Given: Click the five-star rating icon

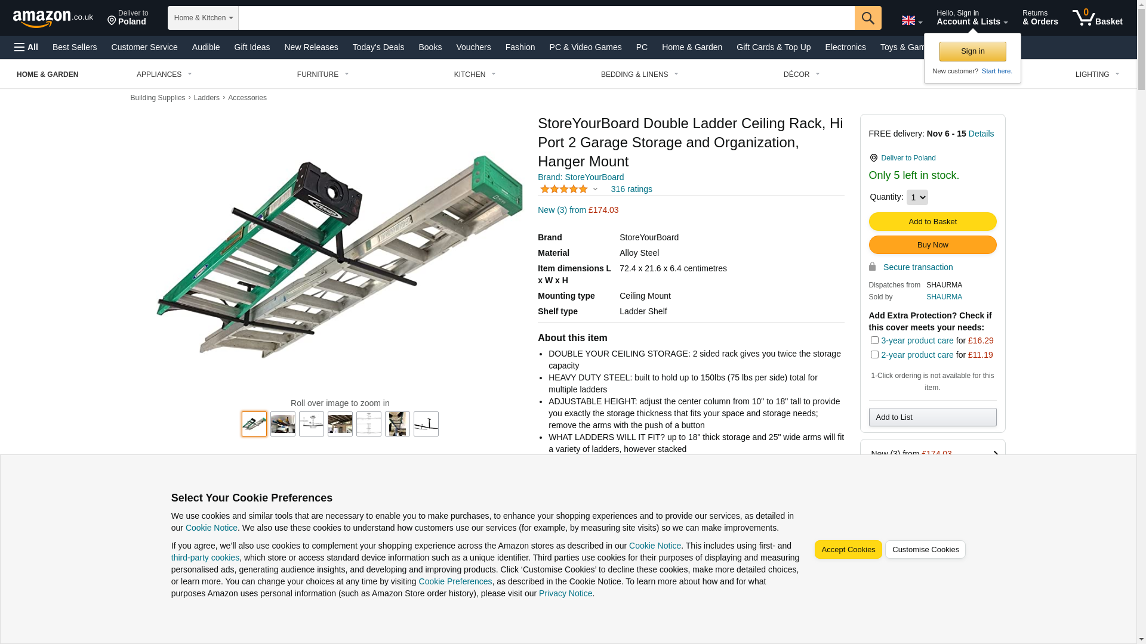Looking at the screenshot, I should 564,189.
